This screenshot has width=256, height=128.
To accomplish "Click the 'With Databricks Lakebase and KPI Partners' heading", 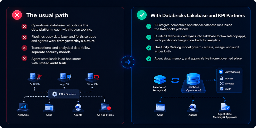I will coord(197,15).
